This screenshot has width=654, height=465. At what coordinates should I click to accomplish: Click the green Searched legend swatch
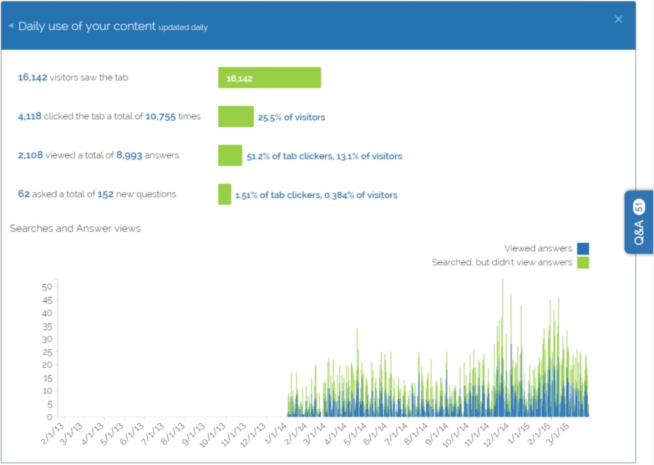click(x=585, y=262)
